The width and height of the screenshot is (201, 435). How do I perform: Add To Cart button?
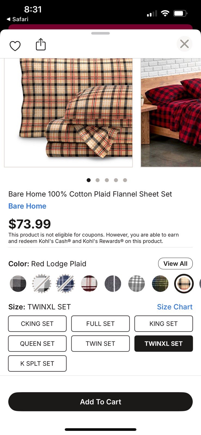point(100,402)
